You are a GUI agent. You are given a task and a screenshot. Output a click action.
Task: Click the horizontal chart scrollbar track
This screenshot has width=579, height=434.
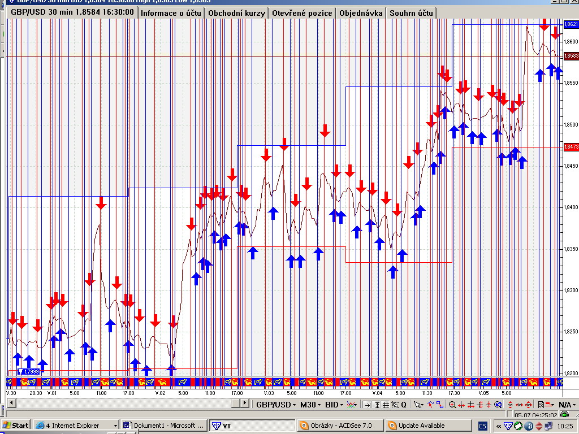pyautogui.click(x=124, y=403)
